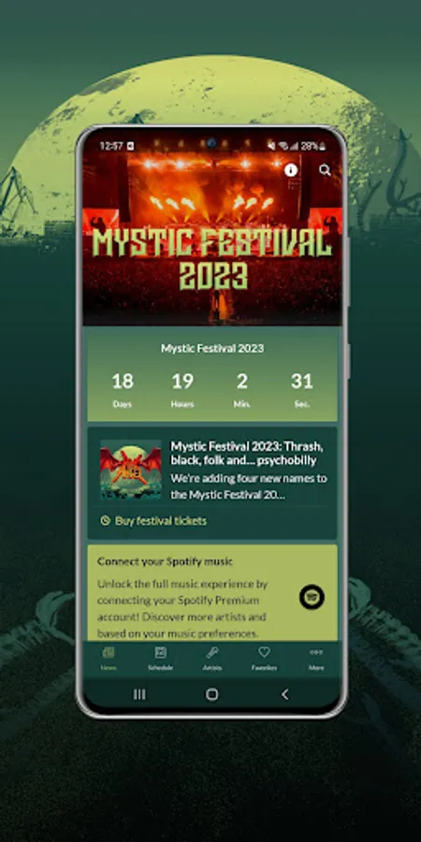
Task: Tap the Connect your Spotify music card
Action: [x=212, y=593]
